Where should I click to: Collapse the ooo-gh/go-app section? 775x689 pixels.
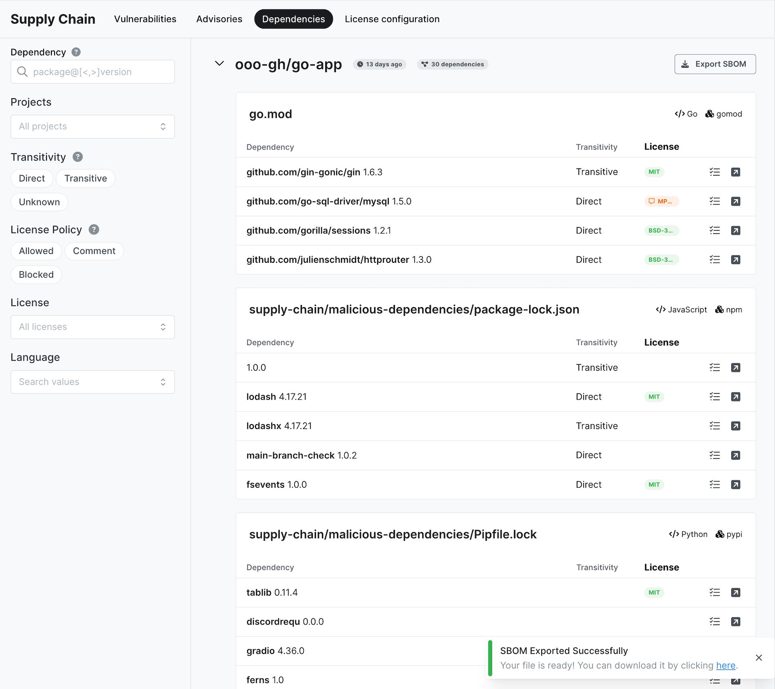[219, 64]
